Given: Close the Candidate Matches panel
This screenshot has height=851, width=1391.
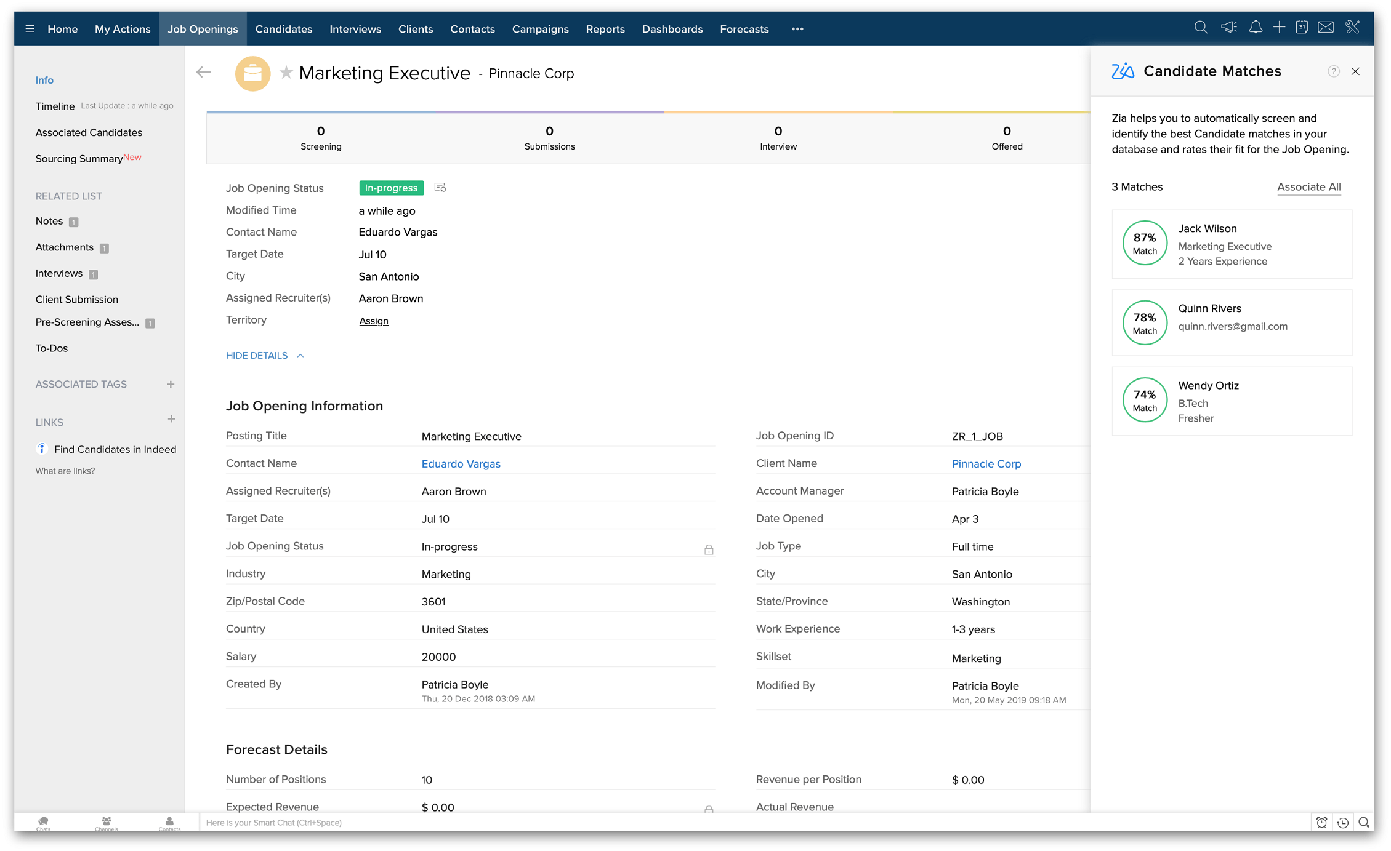Looking at the screenshot, I should click(x=1355, y=71).
